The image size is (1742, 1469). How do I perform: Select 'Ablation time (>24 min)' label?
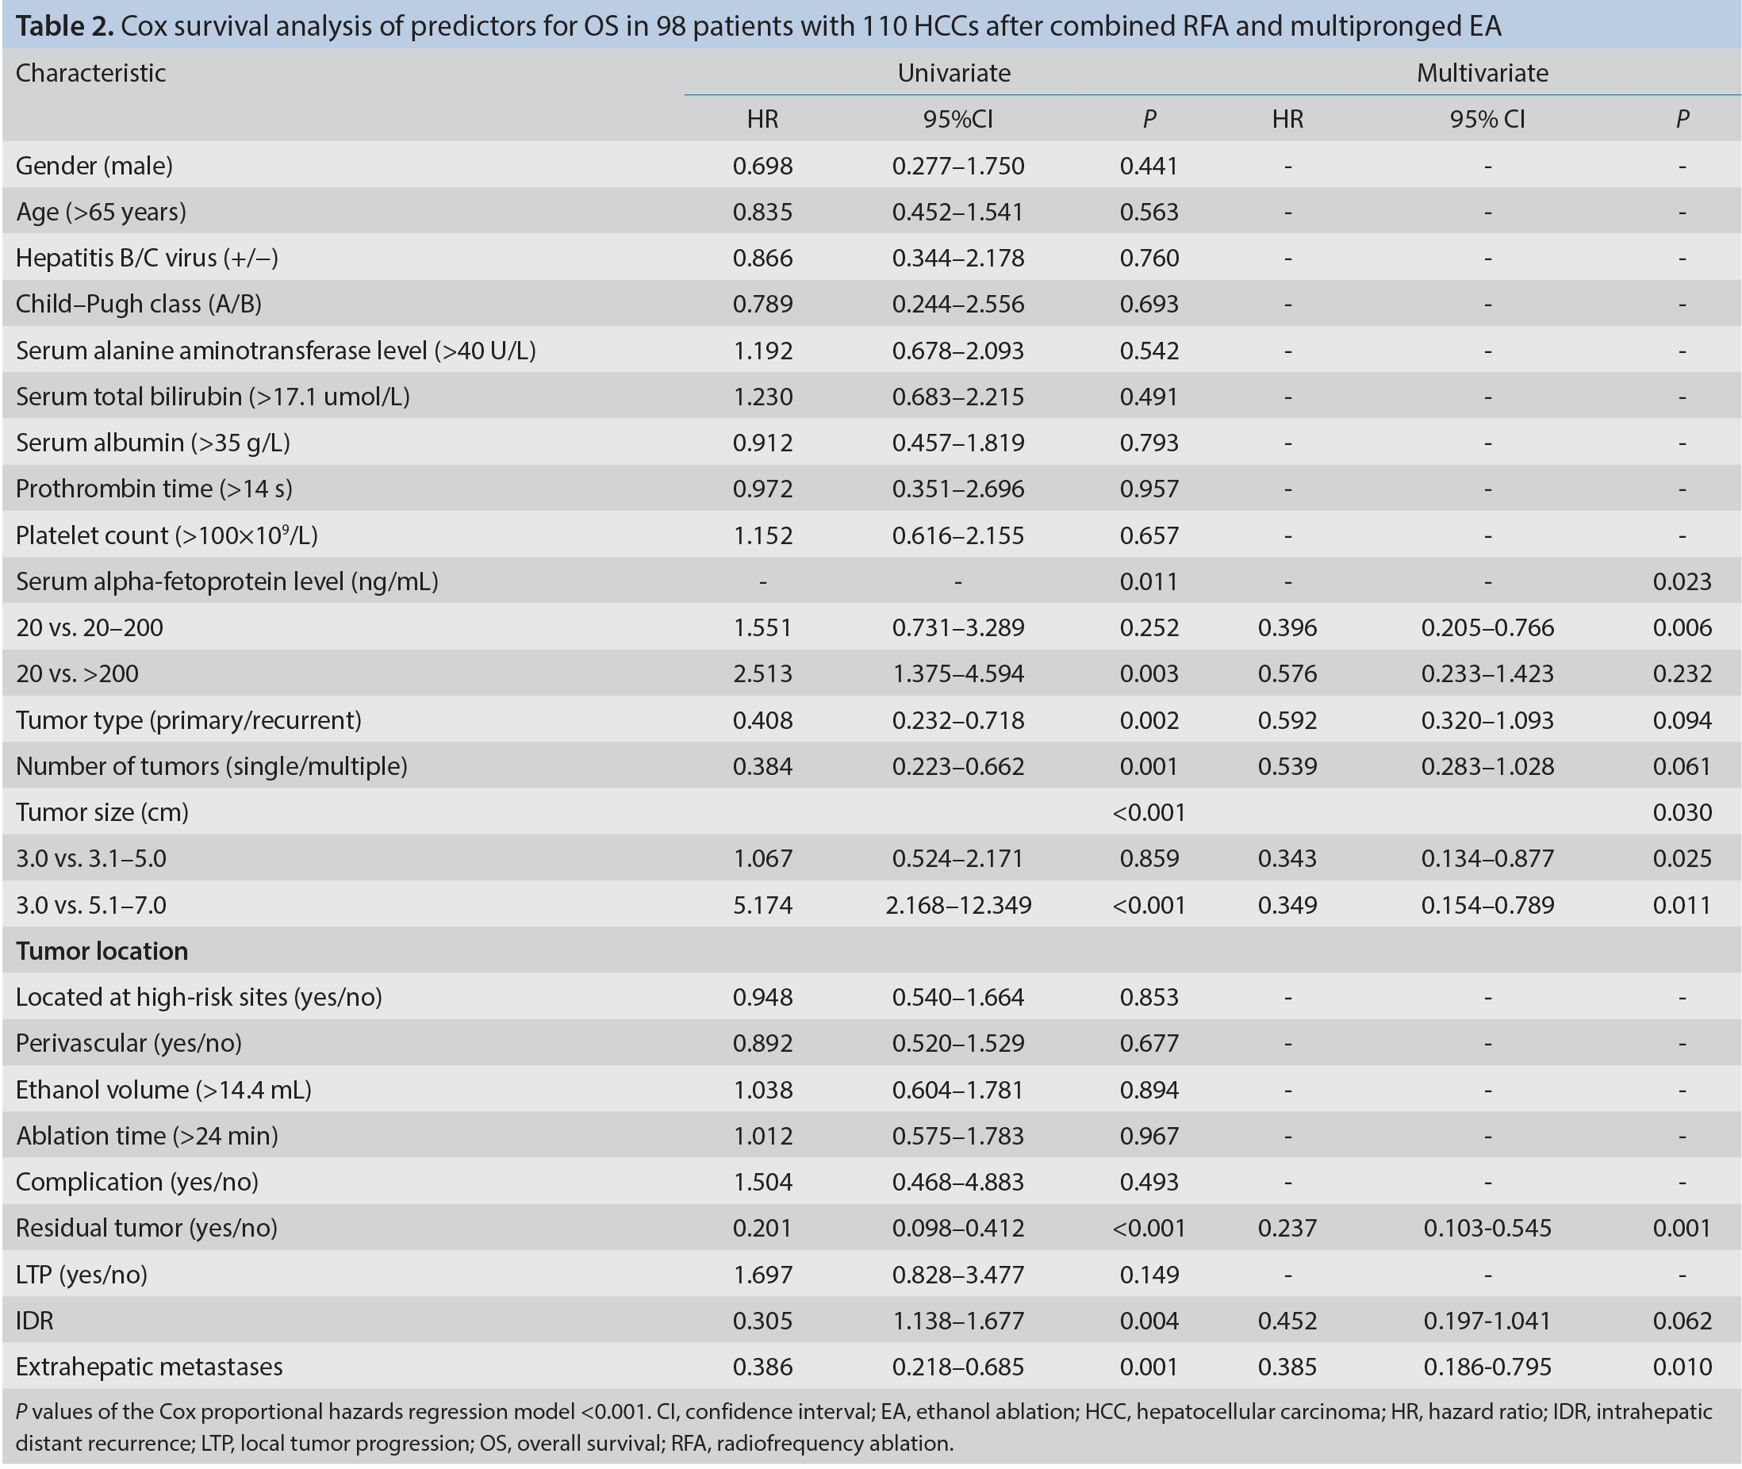[148, 1136]
